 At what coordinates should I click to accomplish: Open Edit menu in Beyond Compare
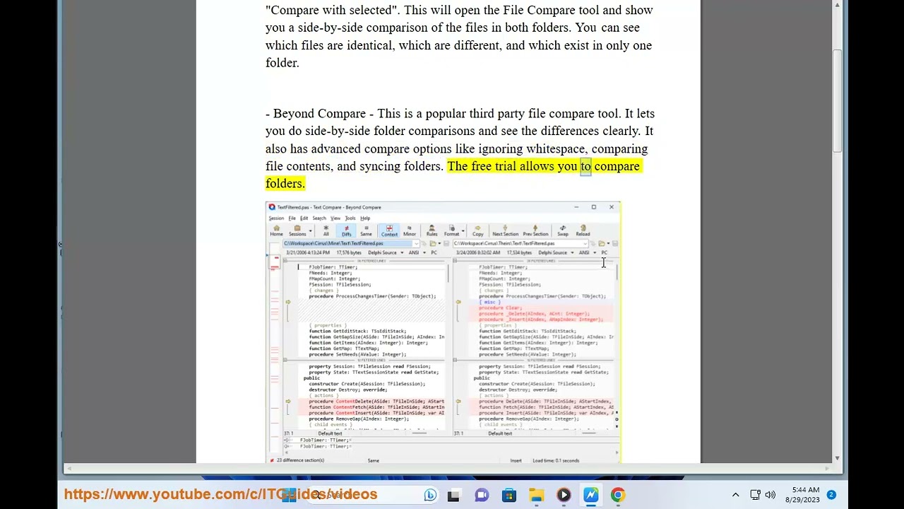(x=304, y=218)
